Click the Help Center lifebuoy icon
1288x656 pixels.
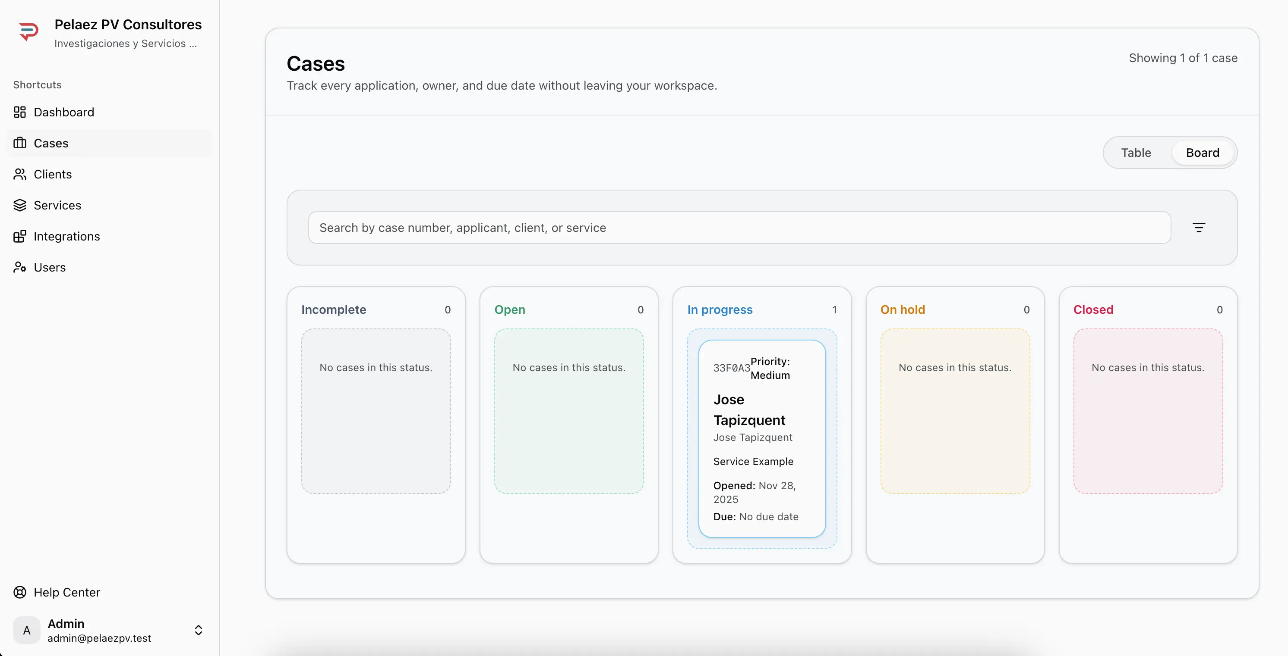tap(19, 592)
